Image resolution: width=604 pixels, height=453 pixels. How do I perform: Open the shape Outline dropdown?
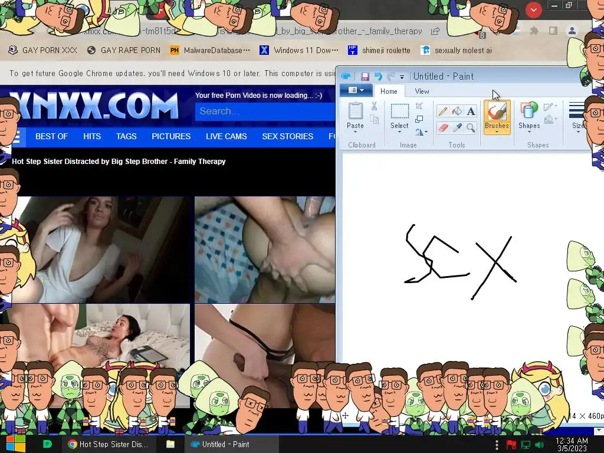pos(550,107)
